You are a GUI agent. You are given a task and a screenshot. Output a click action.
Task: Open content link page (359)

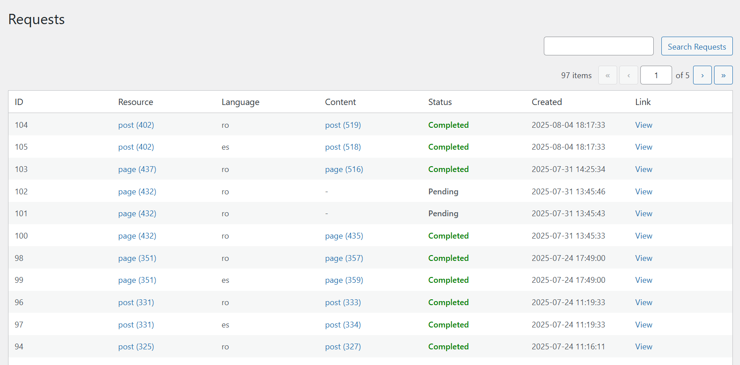[344, 280]
